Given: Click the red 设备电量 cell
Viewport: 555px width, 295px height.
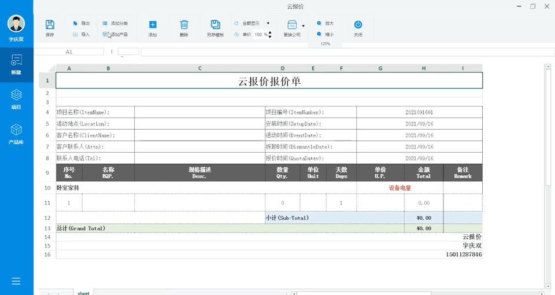Looking at the screenshot, I should 400,187.
